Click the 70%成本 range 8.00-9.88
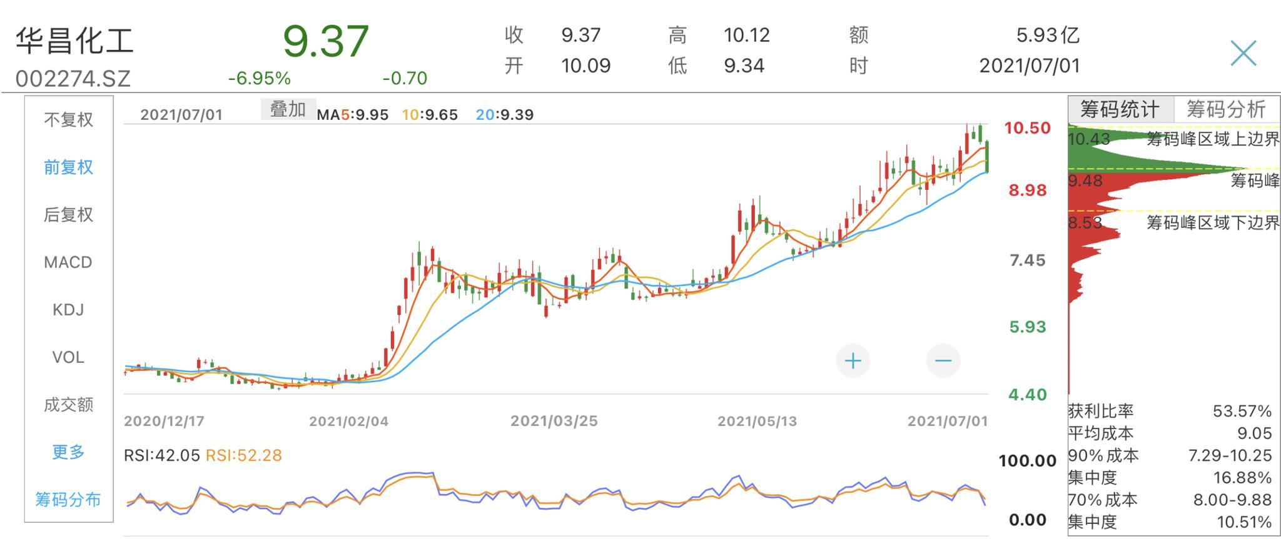 coord(1233,500)
